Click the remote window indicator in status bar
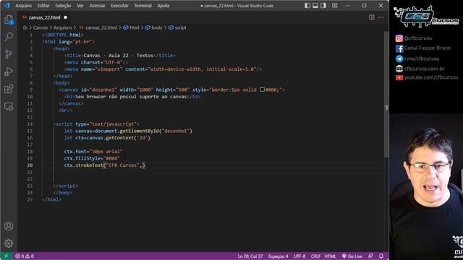The image size is (463, 260). (6, 256)
